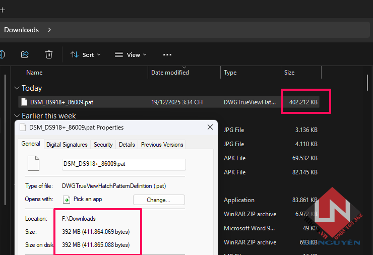373x255 pixels.
Task: Click the Change... button
Action: [159, 200]
